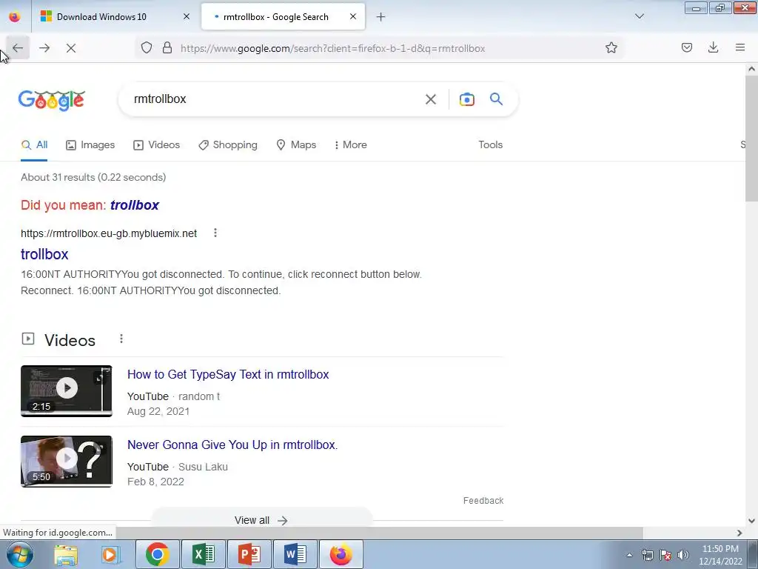Open Save to Pocket
The height and width of the screenshot is (569, 758).
tap(686, 47)
